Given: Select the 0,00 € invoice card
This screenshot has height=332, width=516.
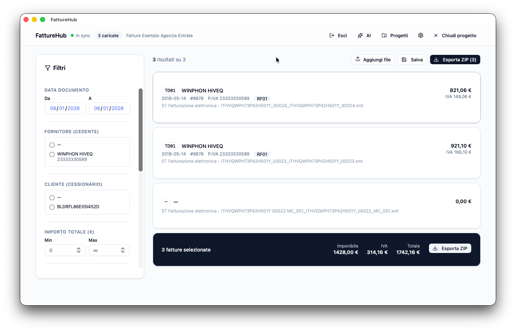Looking at the screenshot, I should click(316, 206).
